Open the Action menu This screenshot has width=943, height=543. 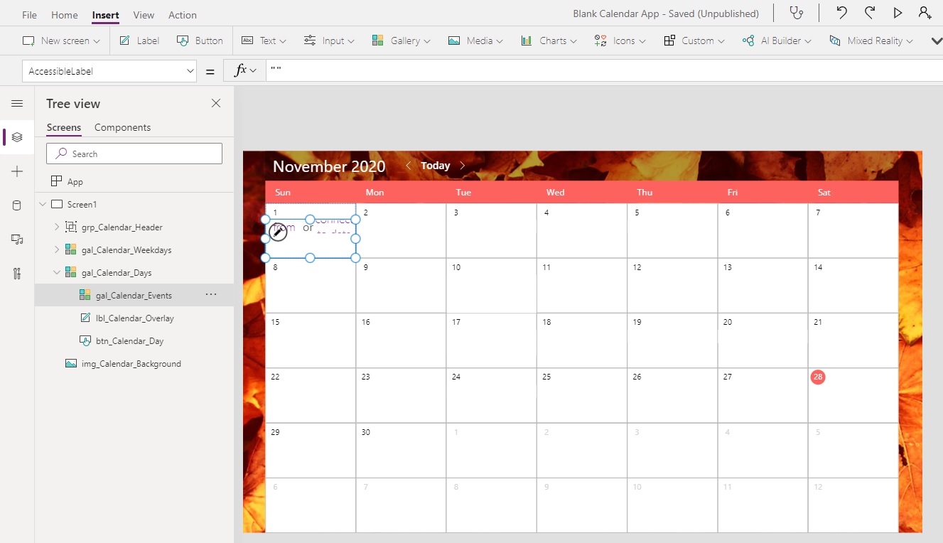(x=182, y=14)
